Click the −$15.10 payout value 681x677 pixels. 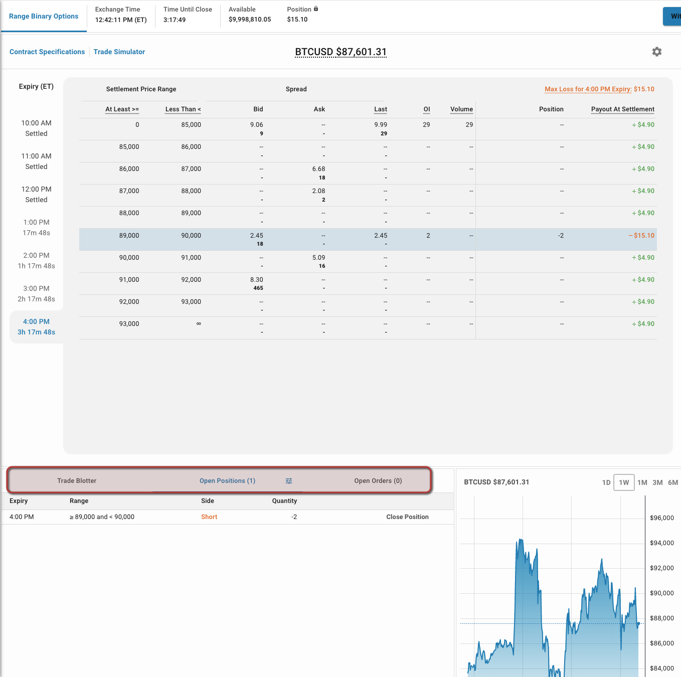[641, 236]
